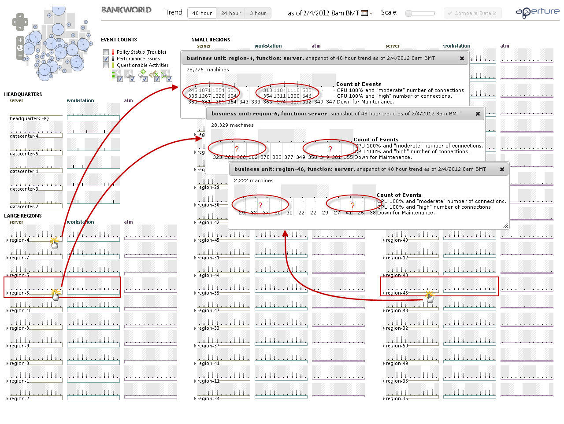The width and height of the screenshot is (564, 424).
Task: Click the BANKWORLD logo
Action: [126, 9]
